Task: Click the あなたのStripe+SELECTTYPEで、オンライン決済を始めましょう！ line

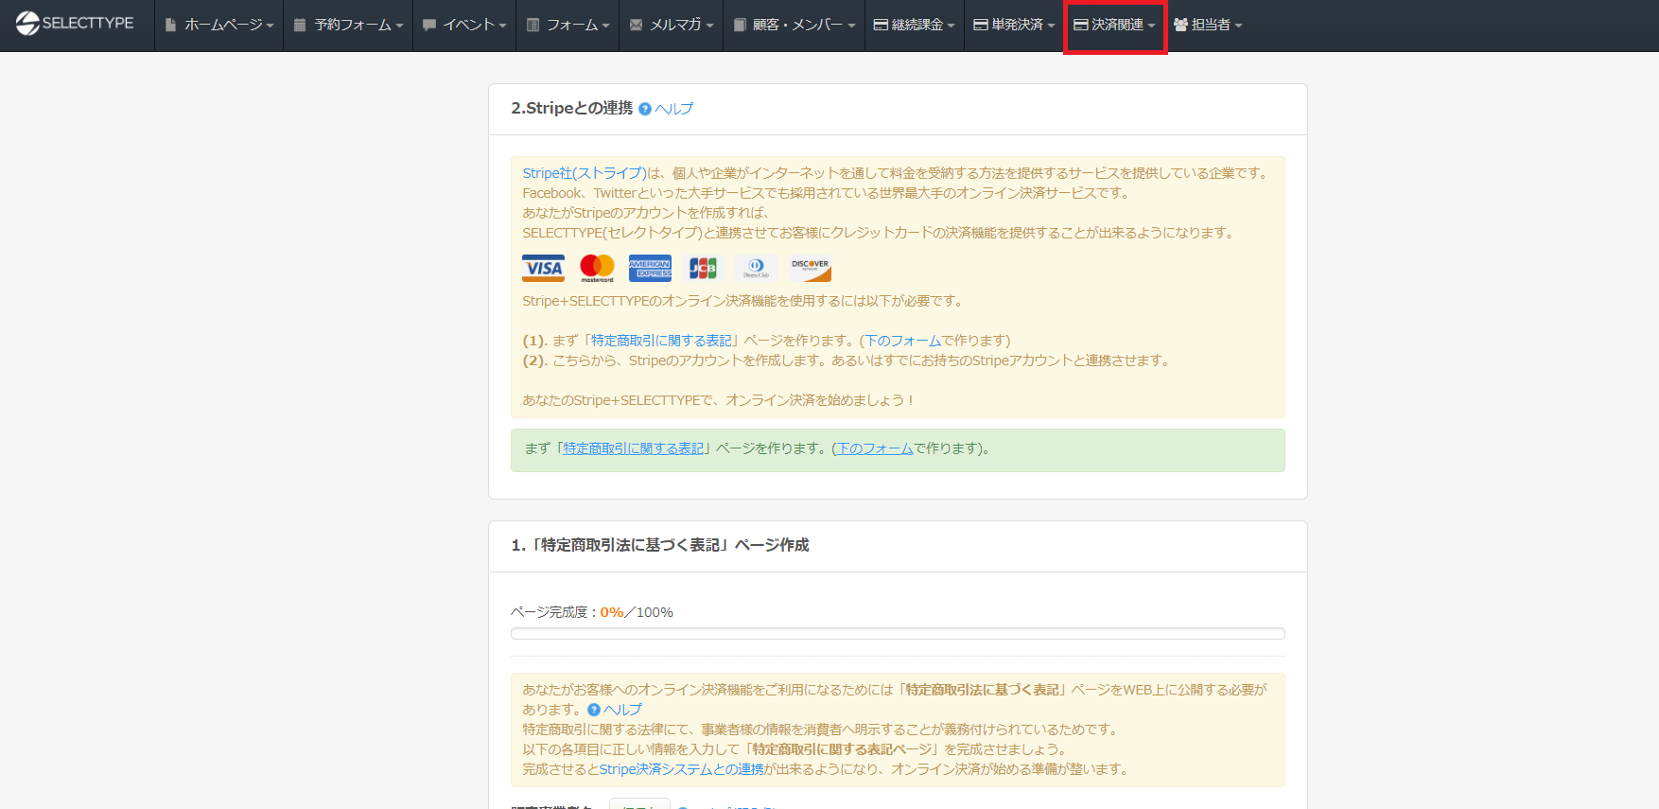Action: pyautogui.click(x=720, y=400)
